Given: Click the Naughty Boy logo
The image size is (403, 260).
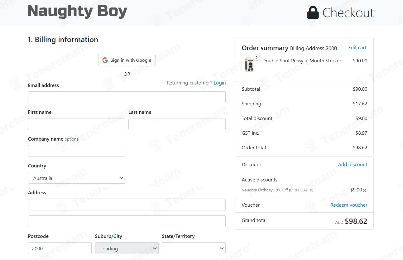Looking at the screenshot, I should click(78, 12).
